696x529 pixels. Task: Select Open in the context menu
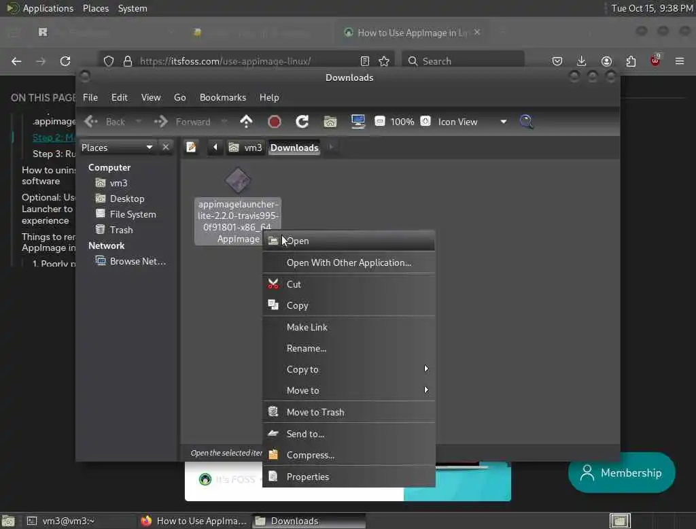(x=349, y=241)
